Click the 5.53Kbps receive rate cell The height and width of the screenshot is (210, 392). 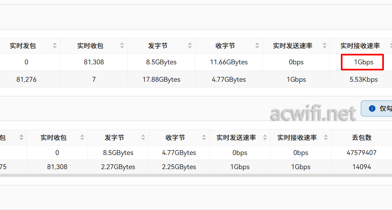(x=364, y=80)
